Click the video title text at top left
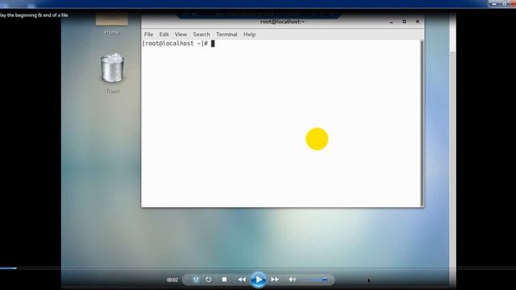The width and height of the screenshot is (516, 290). (x=34, y=15)
